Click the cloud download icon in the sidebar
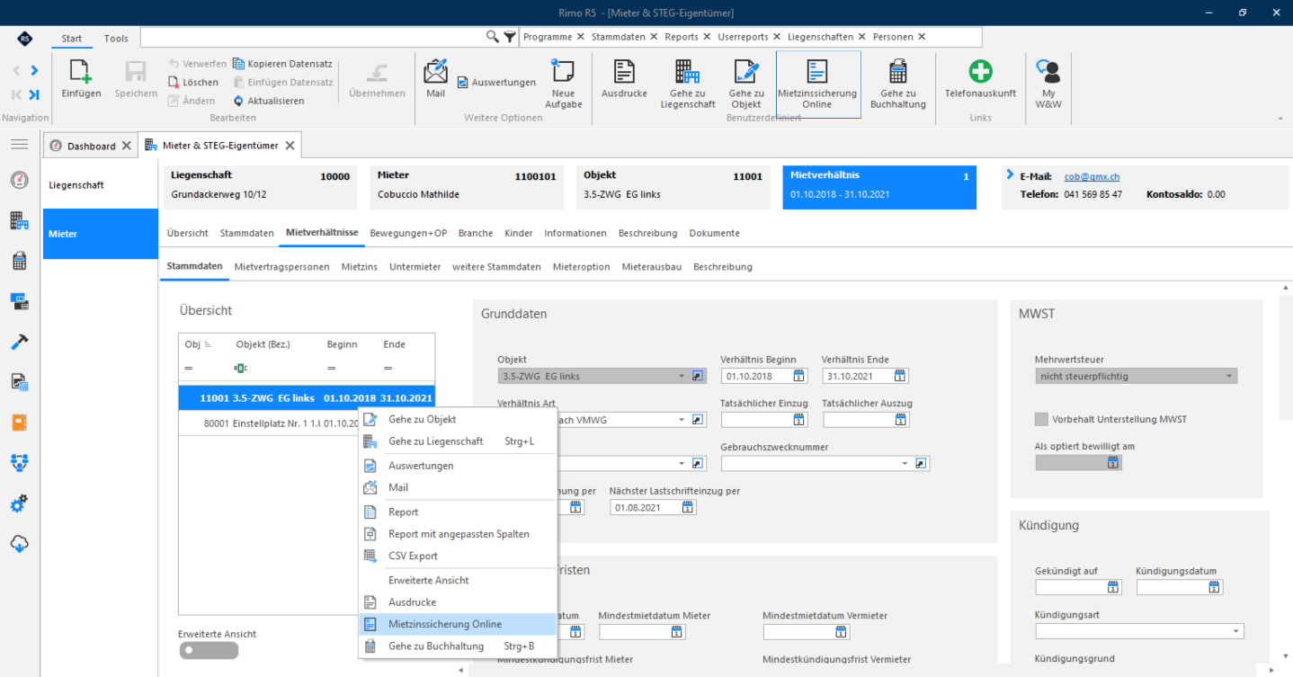Screen dimensions: 1293x677 pos(19,544)
